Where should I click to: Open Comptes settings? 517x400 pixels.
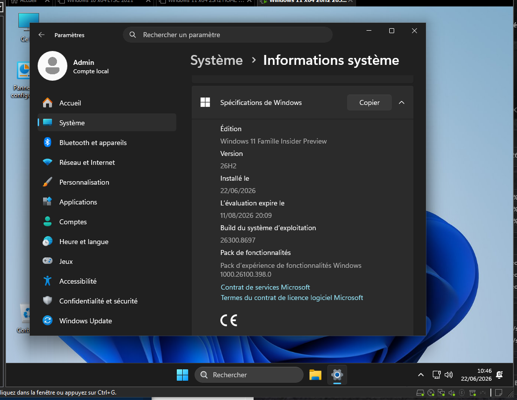[107, 222]
